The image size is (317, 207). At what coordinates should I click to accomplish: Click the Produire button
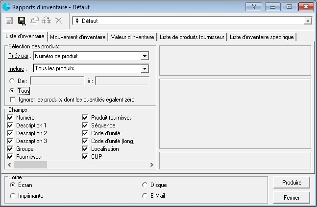(292, 183)
